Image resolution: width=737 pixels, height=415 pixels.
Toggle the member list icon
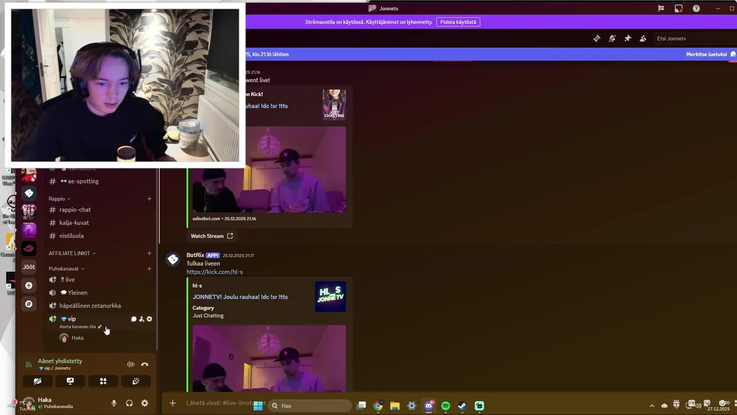click(x=643, y=39)
